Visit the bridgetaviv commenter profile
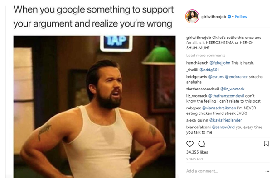This screenshot has height=183, width=276. 197,77
